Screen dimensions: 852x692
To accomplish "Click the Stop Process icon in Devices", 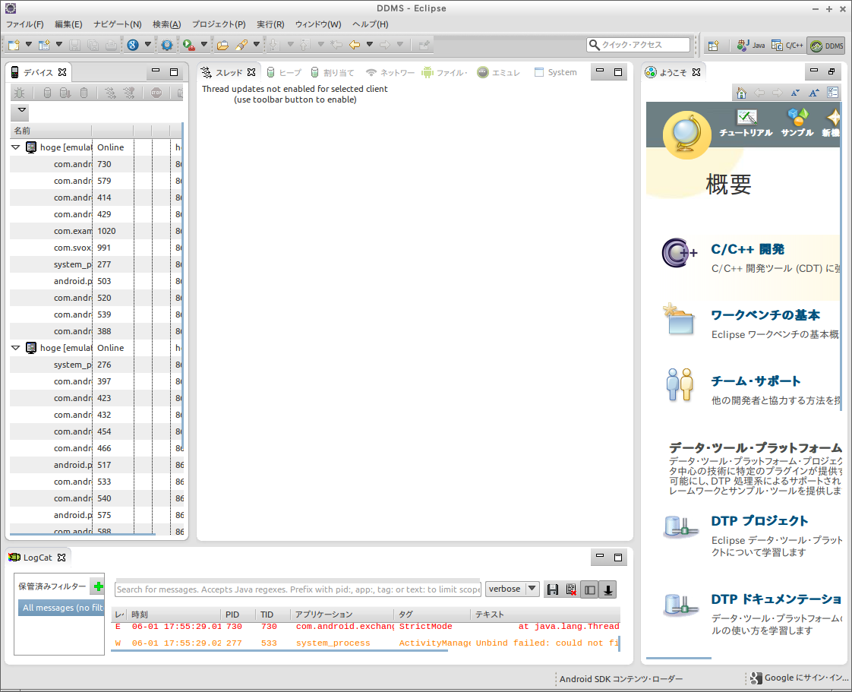I will (156, 93).
